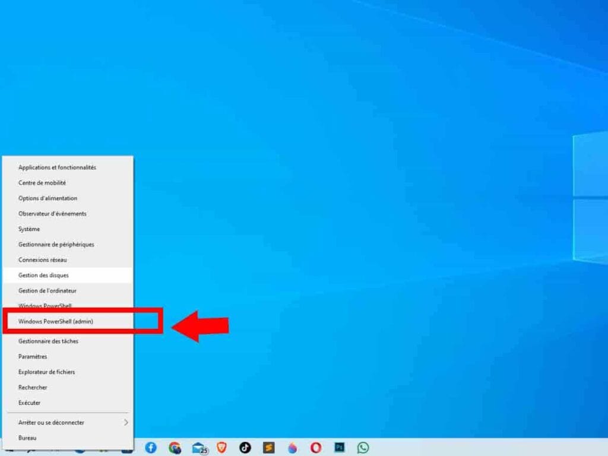The width and height of the screenshot is (608, 456).
Task: Open Facebook from the taskbar
Action: [x=150, y=448]
